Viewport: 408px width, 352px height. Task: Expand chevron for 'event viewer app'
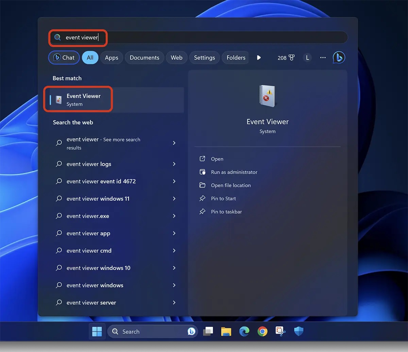click(174, 233)
